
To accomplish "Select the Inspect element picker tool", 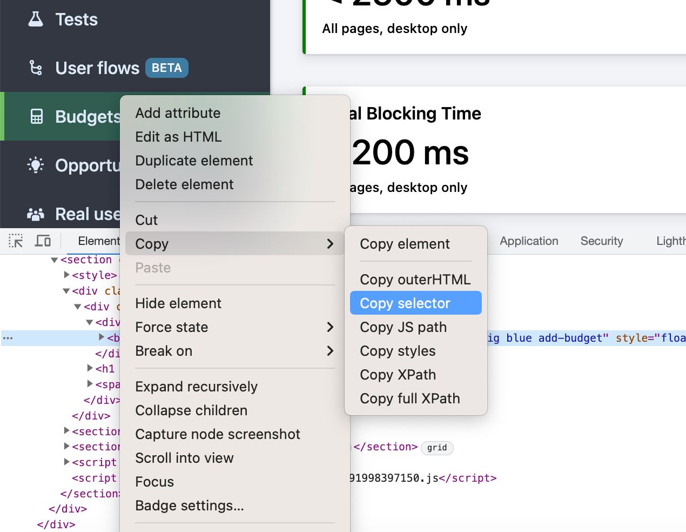I will (15, 241).
